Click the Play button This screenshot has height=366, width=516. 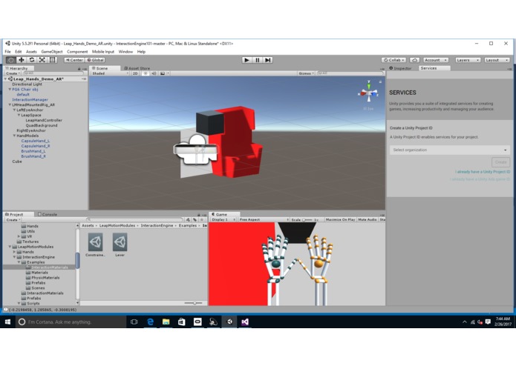246,60
